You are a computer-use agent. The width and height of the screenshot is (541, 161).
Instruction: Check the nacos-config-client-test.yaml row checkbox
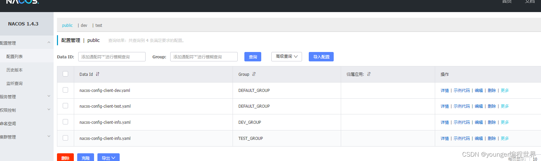[x=65, y=106]
